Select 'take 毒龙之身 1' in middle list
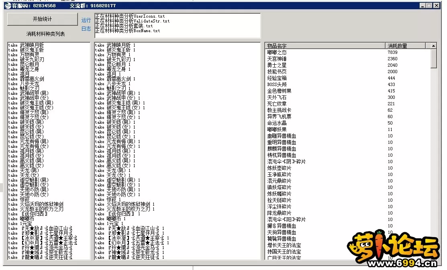Image resolution: width=447 pixels, height=270 pixels. pos(113,69)
